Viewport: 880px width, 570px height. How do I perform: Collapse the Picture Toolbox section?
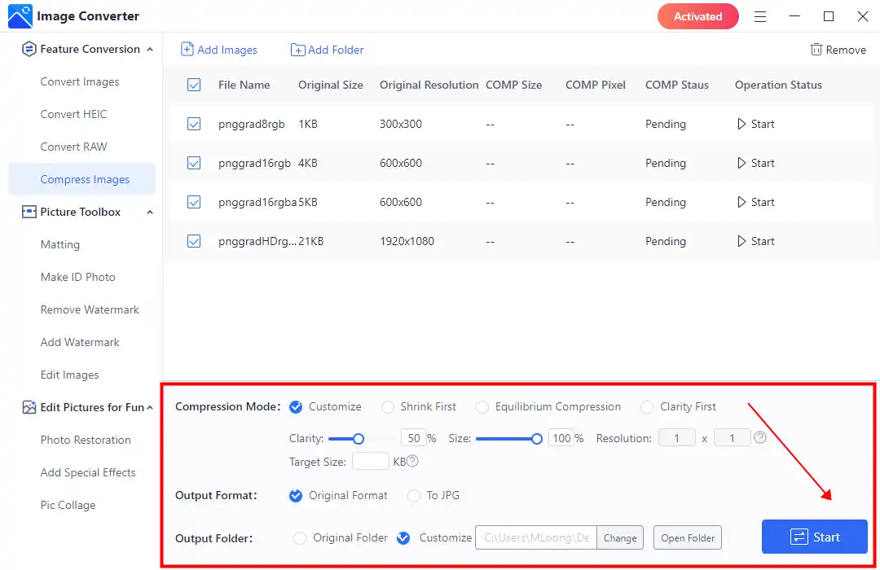150,212
